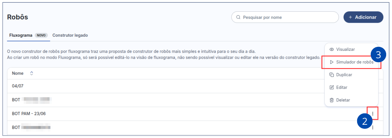Viewport: 392px width, 138px height.
Task: Click the Nome column header
Action: coord(18,73)
